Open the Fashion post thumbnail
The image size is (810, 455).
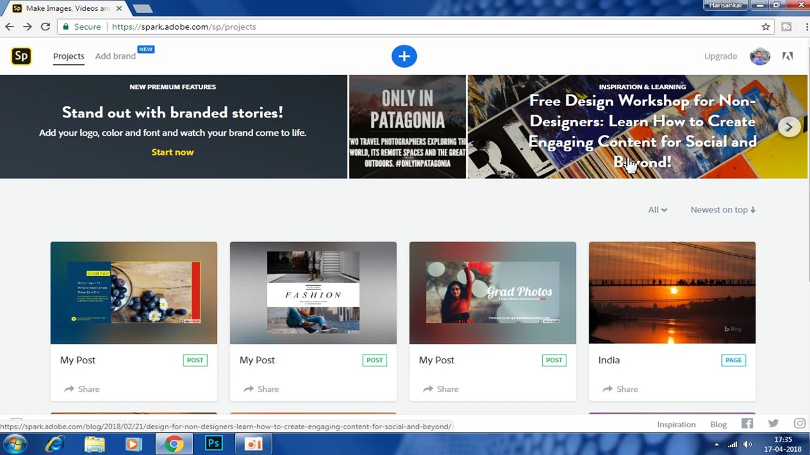click(x=313, y=293)
